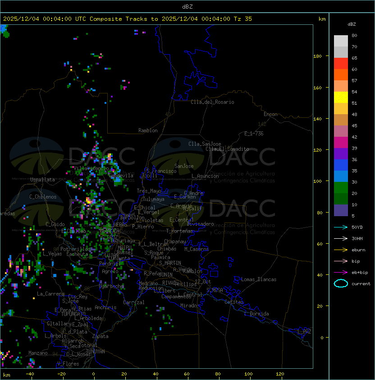This screenshot has height=380, width=375.
Task: Click the '180' tick on right axis
Action: click(317, 56)
